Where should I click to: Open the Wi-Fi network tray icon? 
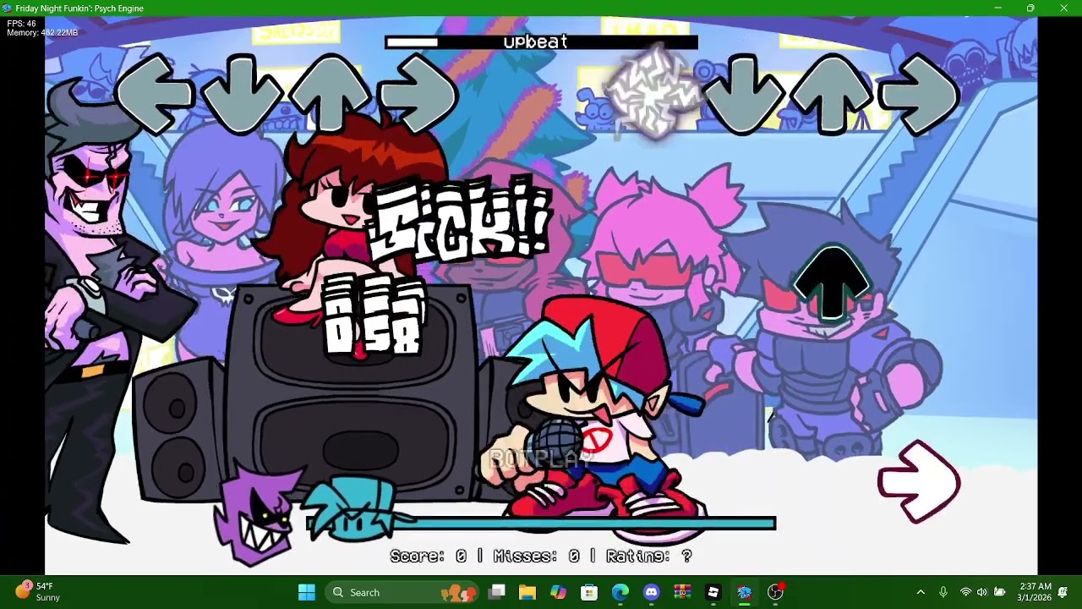coord(965,592)
